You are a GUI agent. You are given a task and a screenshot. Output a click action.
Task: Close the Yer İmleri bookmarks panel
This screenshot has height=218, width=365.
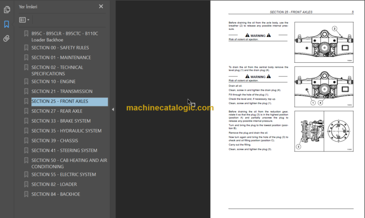(101, 7)
